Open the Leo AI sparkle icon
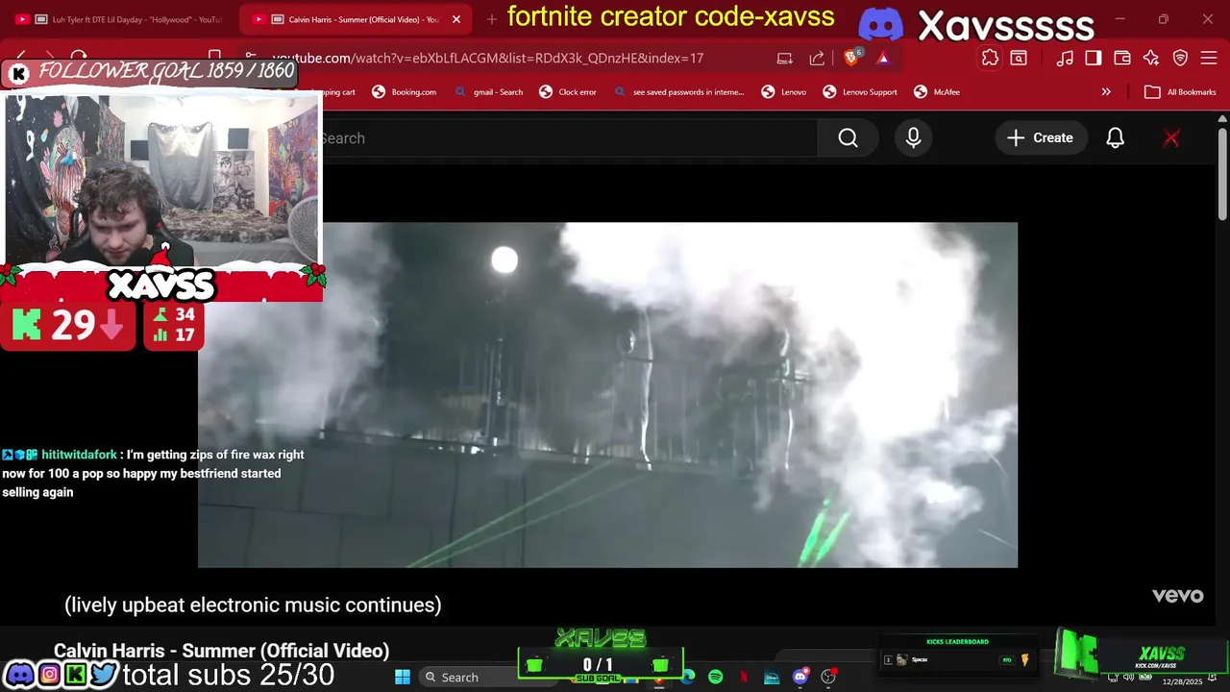Screen dimensions: 1230x692 point(1151,58)
